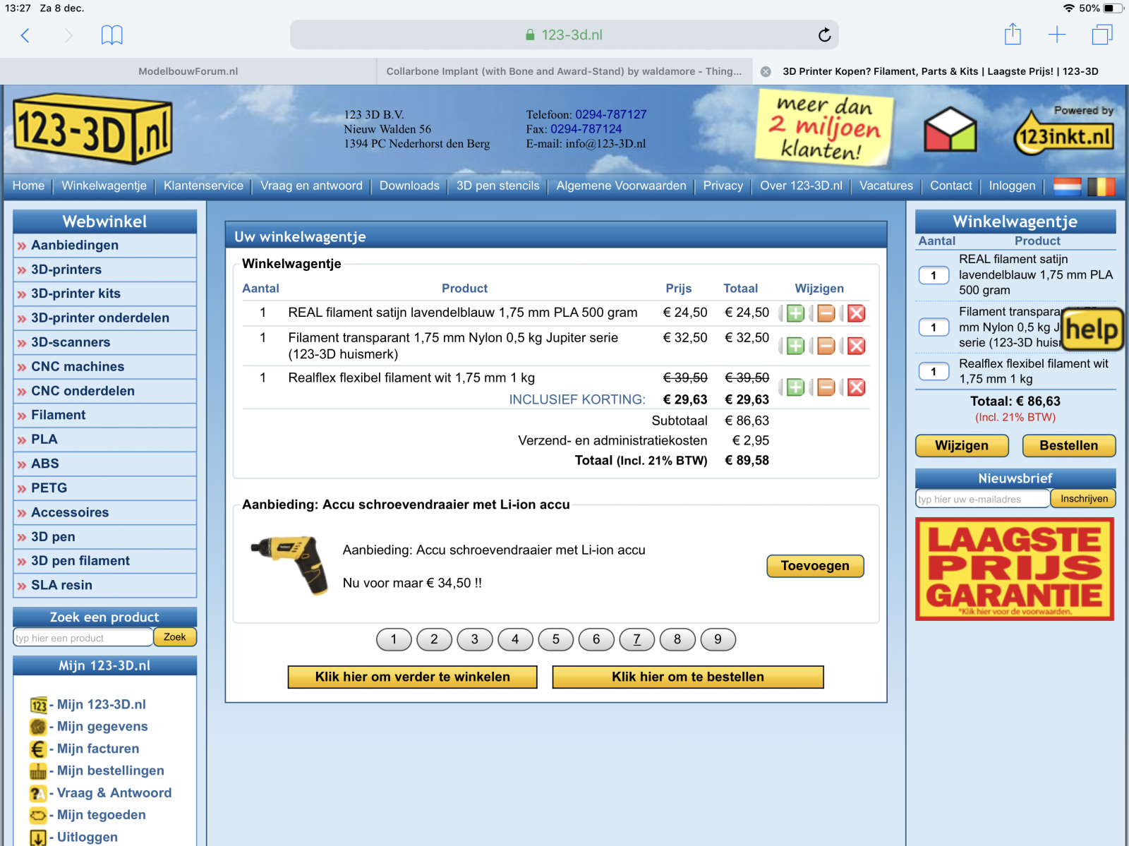Call telephone number 0294-787127
This screenshot has height=846, width=1129.
(x=610, y=114)
